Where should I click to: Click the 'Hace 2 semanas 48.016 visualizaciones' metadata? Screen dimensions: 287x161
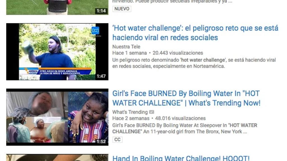click(x=159, y=118)
